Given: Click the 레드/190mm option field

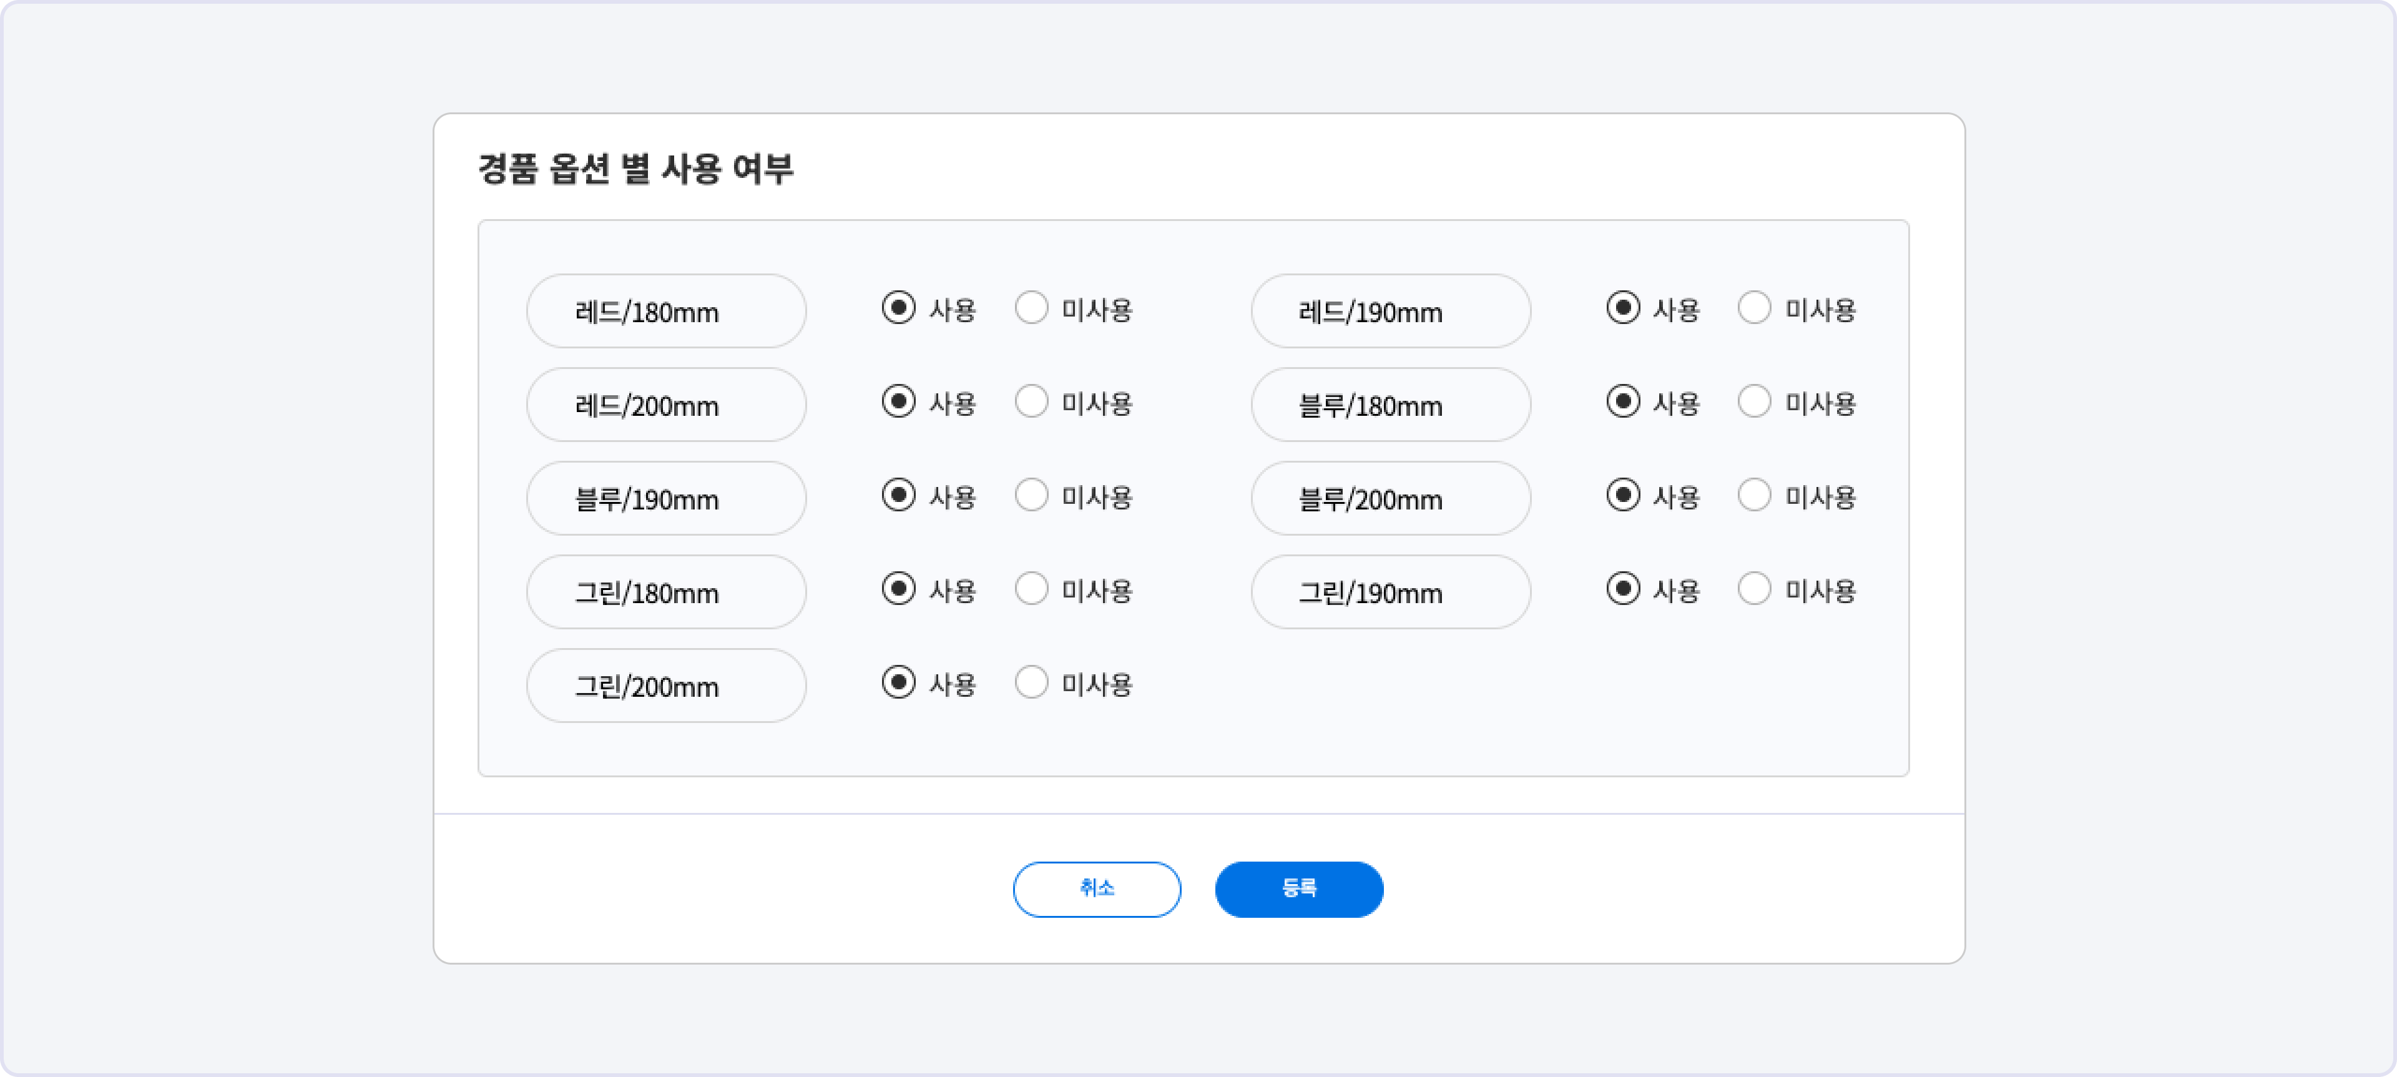Looking at the screenshot, I should click(1390, 311).
